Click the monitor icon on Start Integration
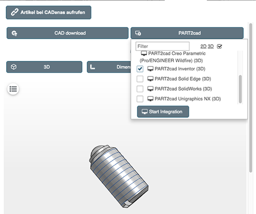 pyautogui.click(x=144, y=112)
